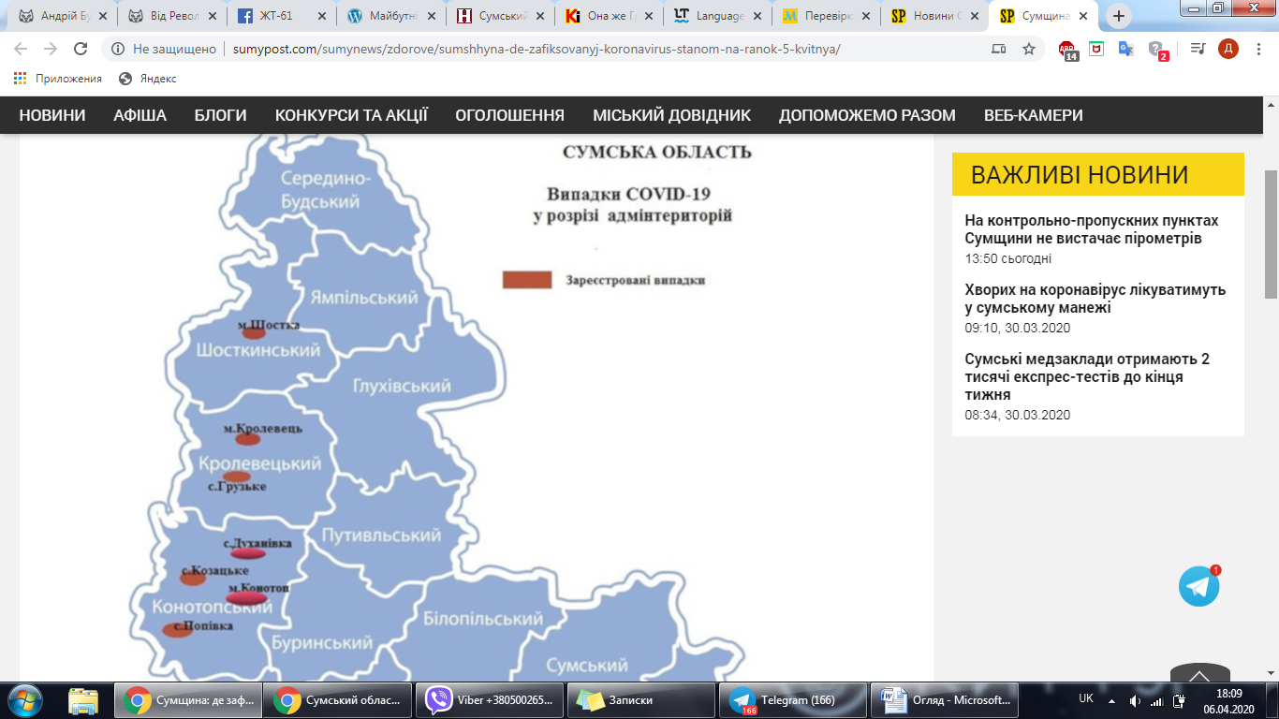Open the БЛОГИ menu item
This screenshot has width=1279, height=719.
pyautogui.click(x=221, y=115)
